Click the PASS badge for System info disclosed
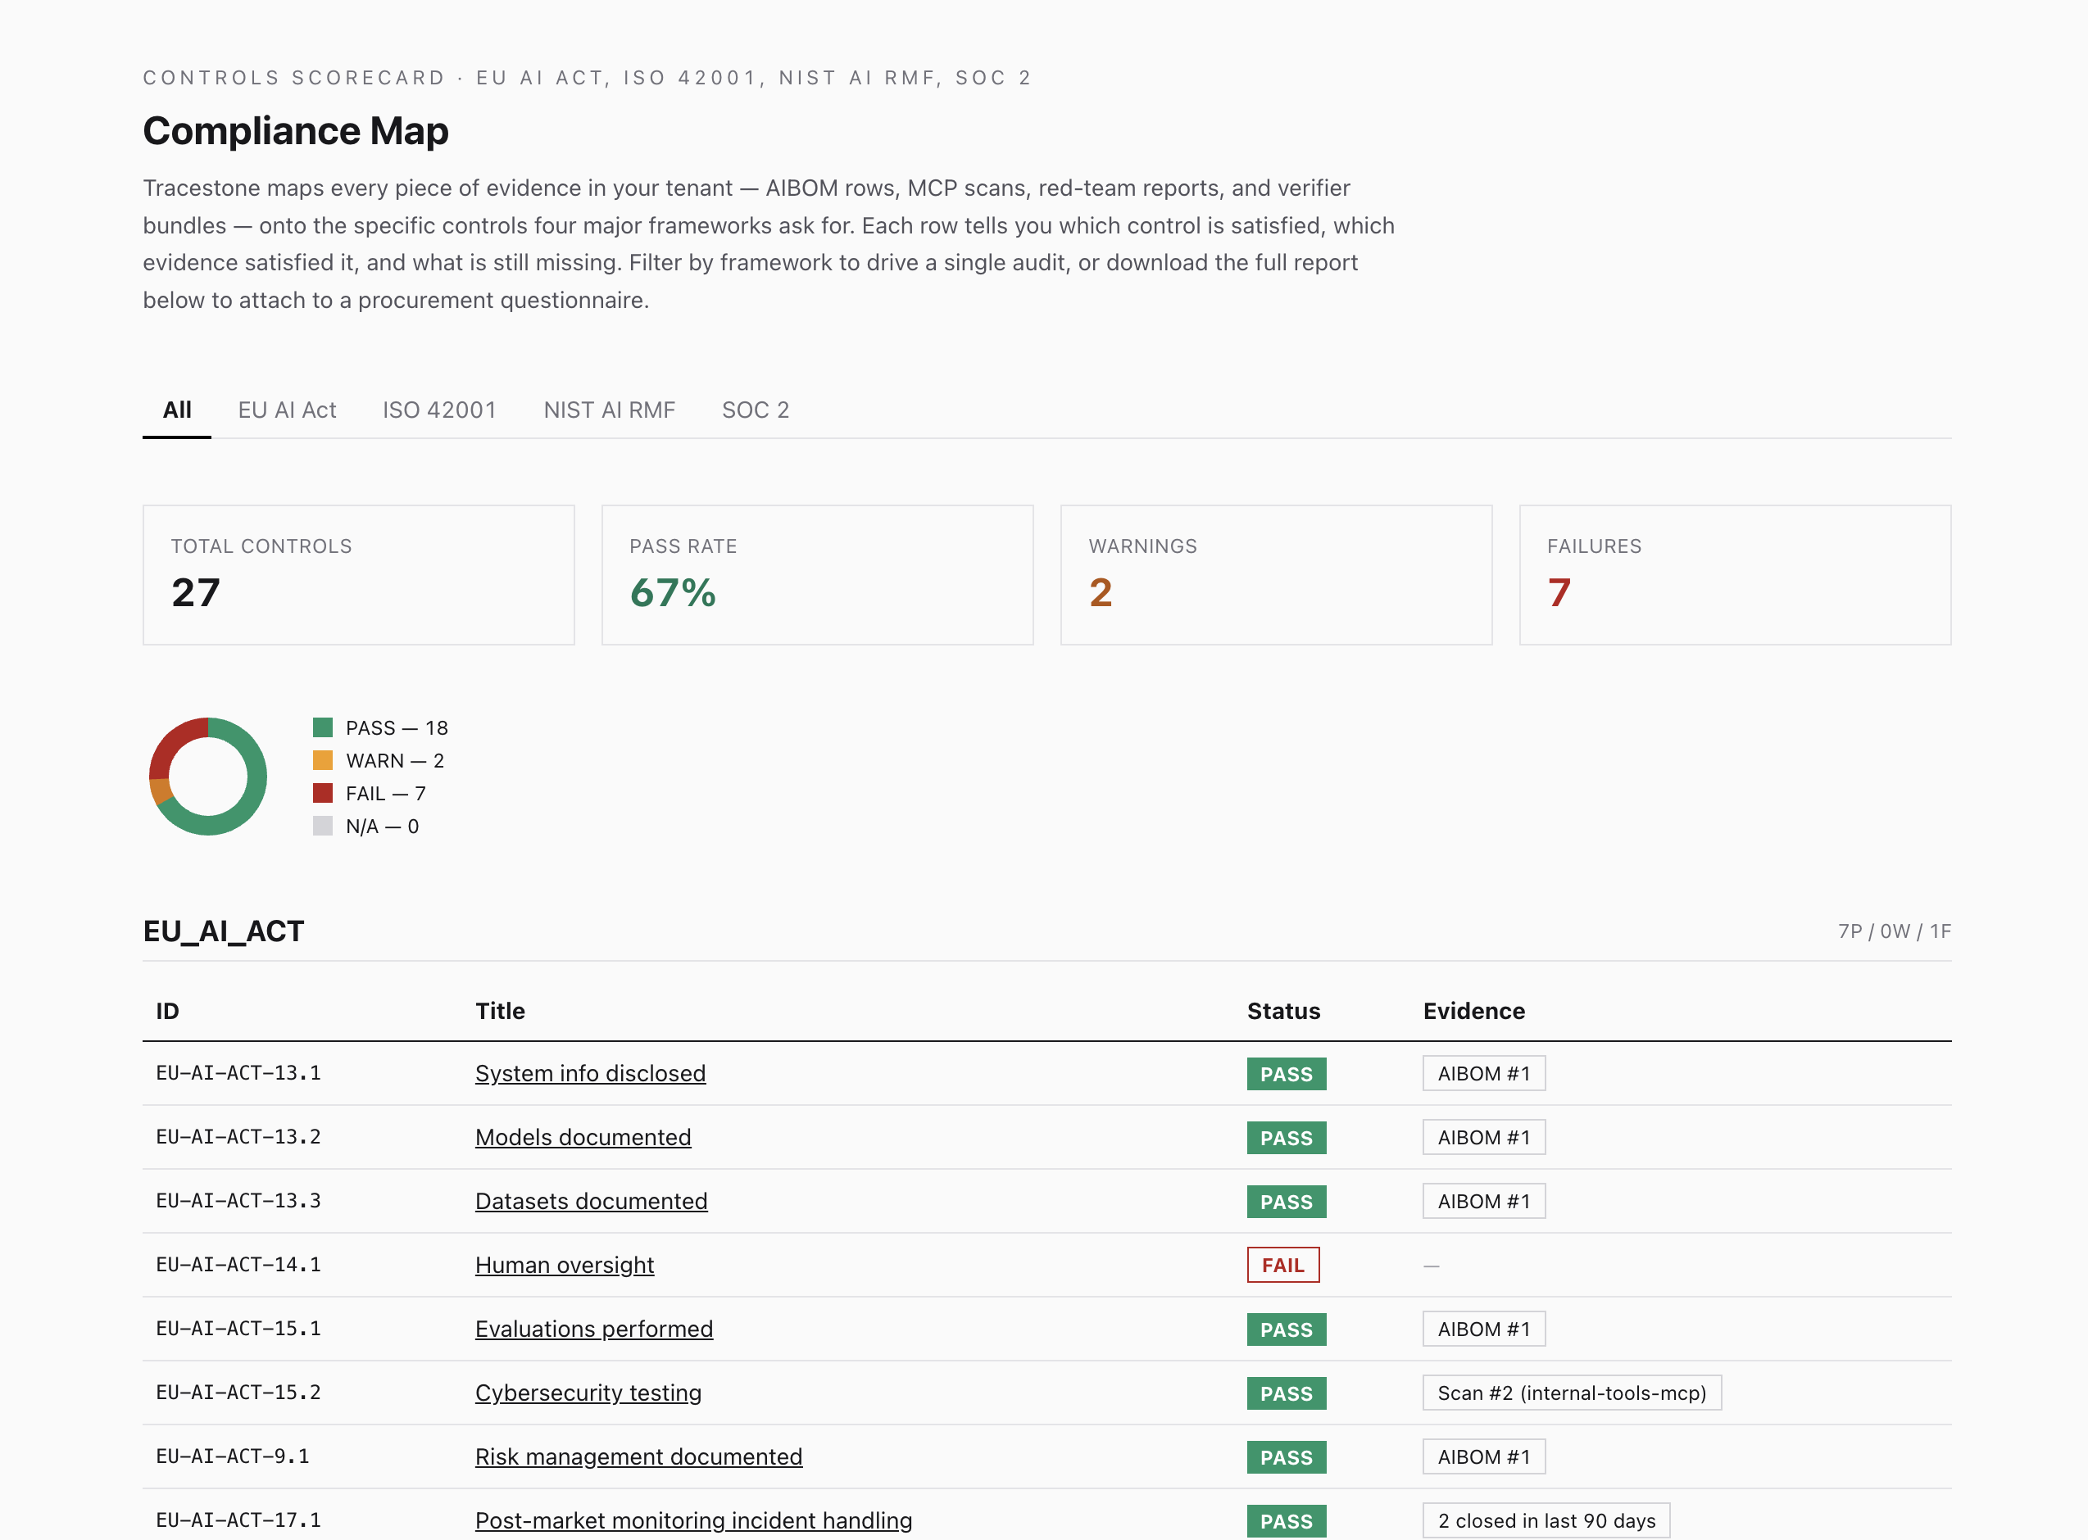 pyautogui.click(x=1286, y=1074)
